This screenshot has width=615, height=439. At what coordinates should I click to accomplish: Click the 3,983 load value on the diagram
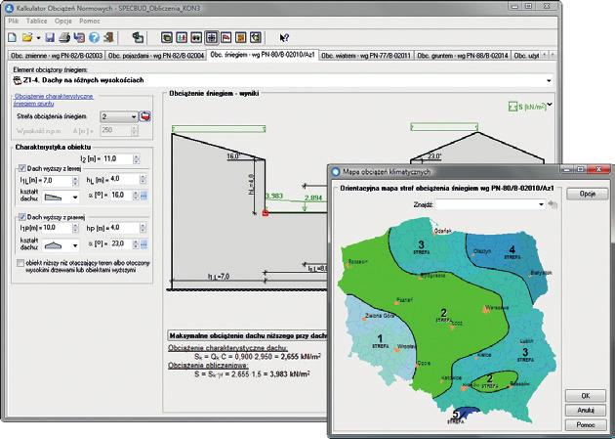pyautogui.click(x=274, y=196)
